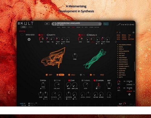151x118 pixels.
Task: Click the green OSC2 attractor visualization
Action: click(95, 59)
